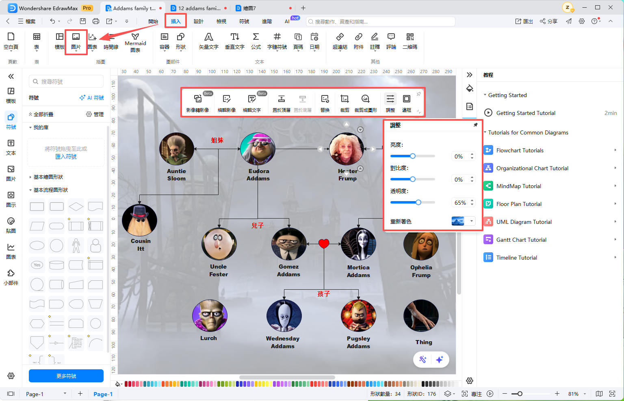Click the Hyperlink insert icon

(340, 37)
